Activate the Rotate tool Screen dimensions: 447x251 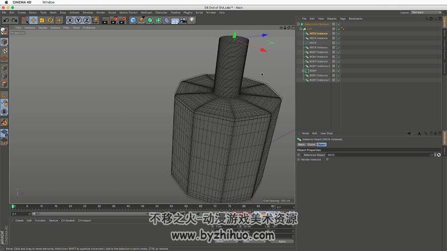point(51,20)
